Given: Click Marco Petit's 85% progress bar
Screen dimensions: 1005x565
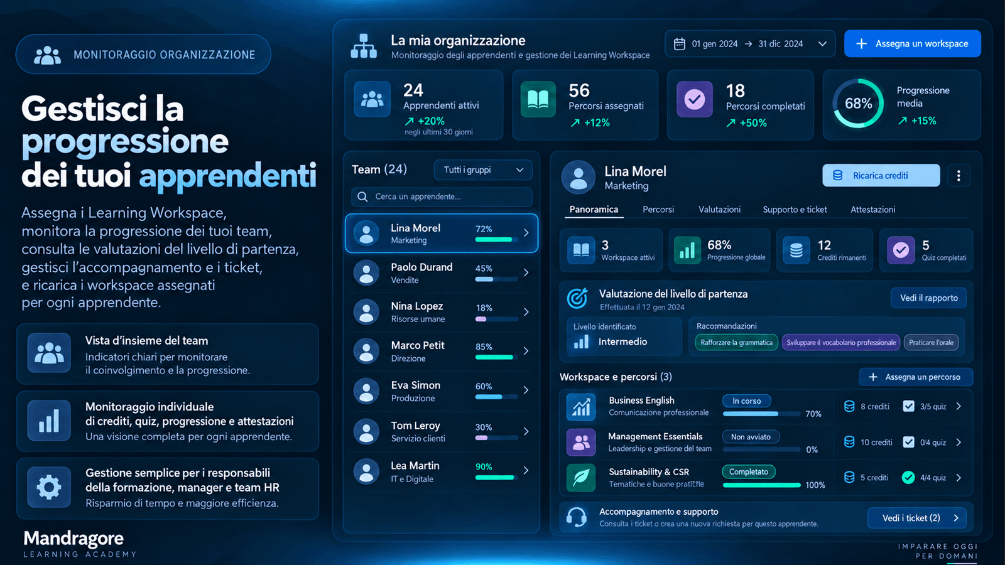Looking at the screenshot, I should (497, 357).
